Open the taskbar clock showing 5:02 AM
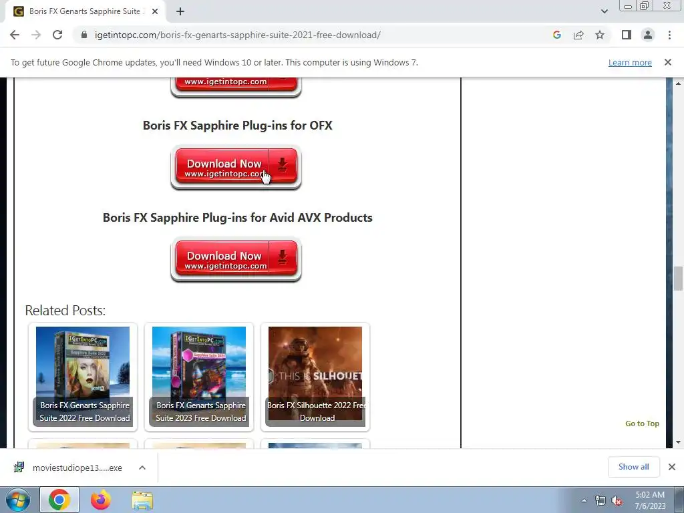This screenshot has width=684, height=513. [x=650, y=500]
